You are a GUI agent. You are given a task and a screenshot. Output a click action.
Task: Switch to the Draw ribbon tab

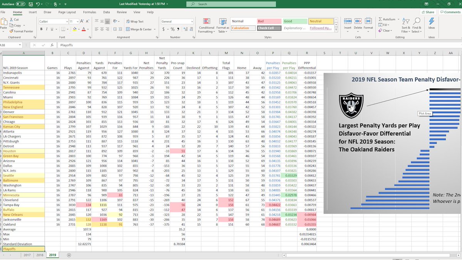tap(48, 12)
